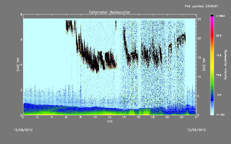Click the end date 12/09/2010 label
Image resolution: width=231 pixels, height=144 pixels.
[196, 130]
